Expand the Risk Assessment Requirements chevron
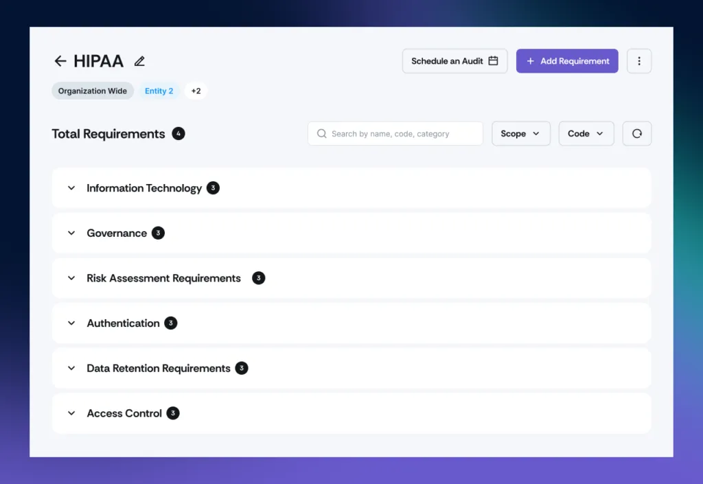The width and height of the screenshot is (703, 484). point(71,278)
